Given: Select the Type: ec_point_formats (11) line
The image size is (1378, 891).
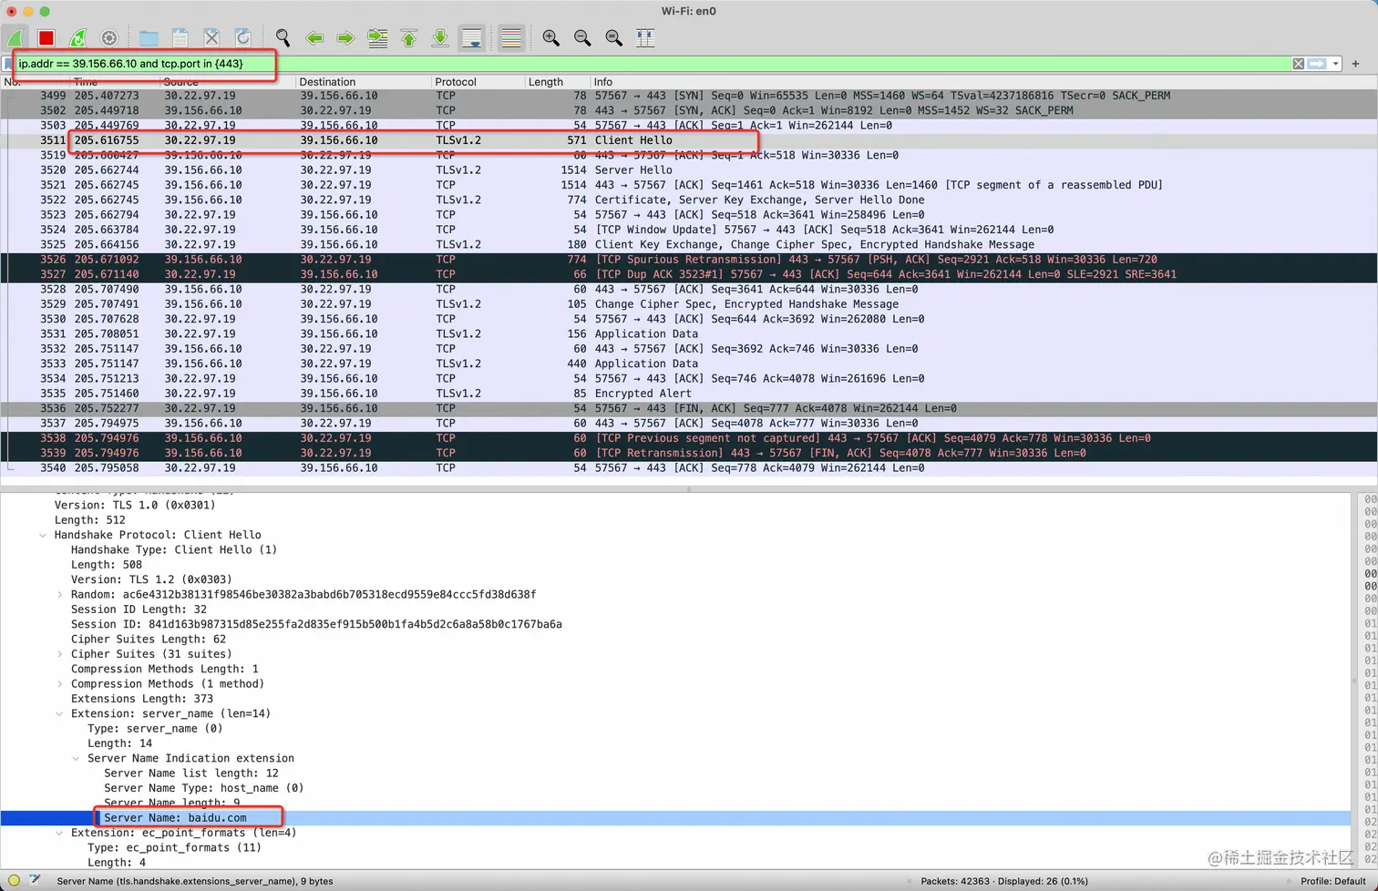Looking at the screenshot, I should [174, 847].
